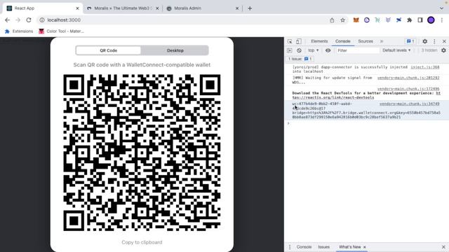The width and height of the screenshot is (449, 252).
Task: Open the Sources tab
Action: [x=366, y=41]
